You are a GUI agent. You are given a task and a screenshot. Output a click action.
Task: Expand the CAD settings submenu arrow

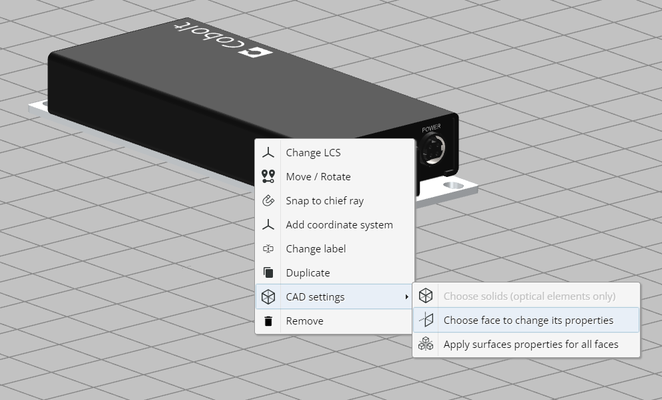[x=406, y=297]
